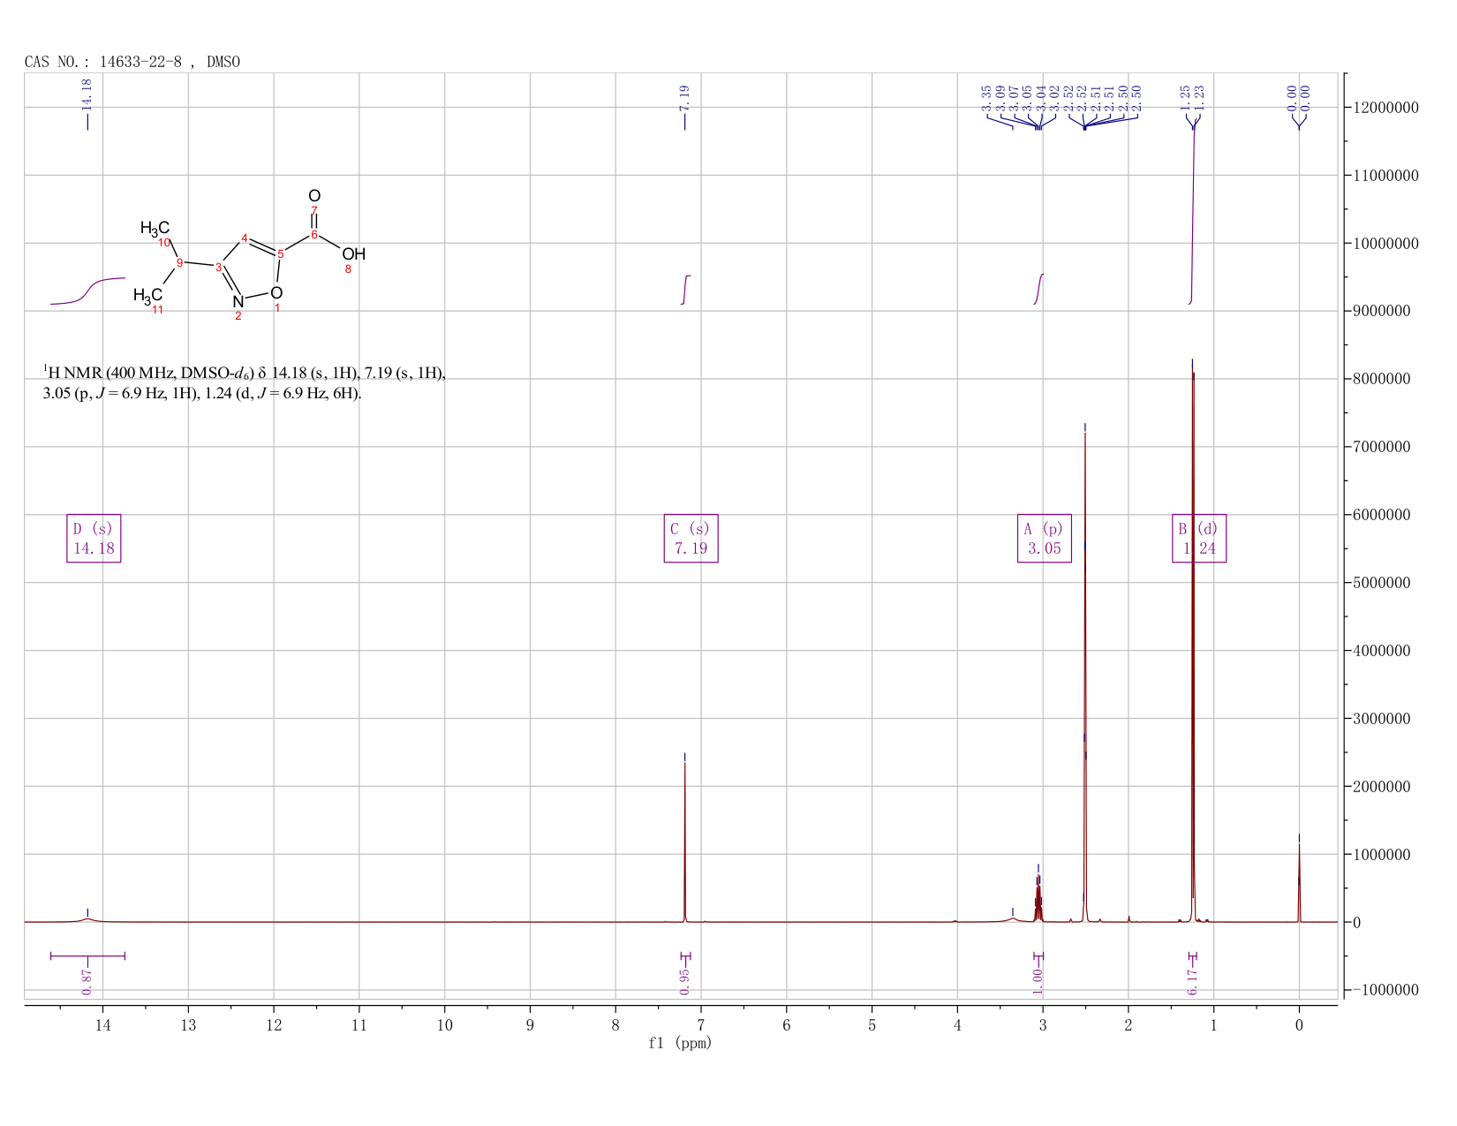Click the carbonyl O atom of the structure
Screen dimensions: 1457x1126
coord(314,196)
